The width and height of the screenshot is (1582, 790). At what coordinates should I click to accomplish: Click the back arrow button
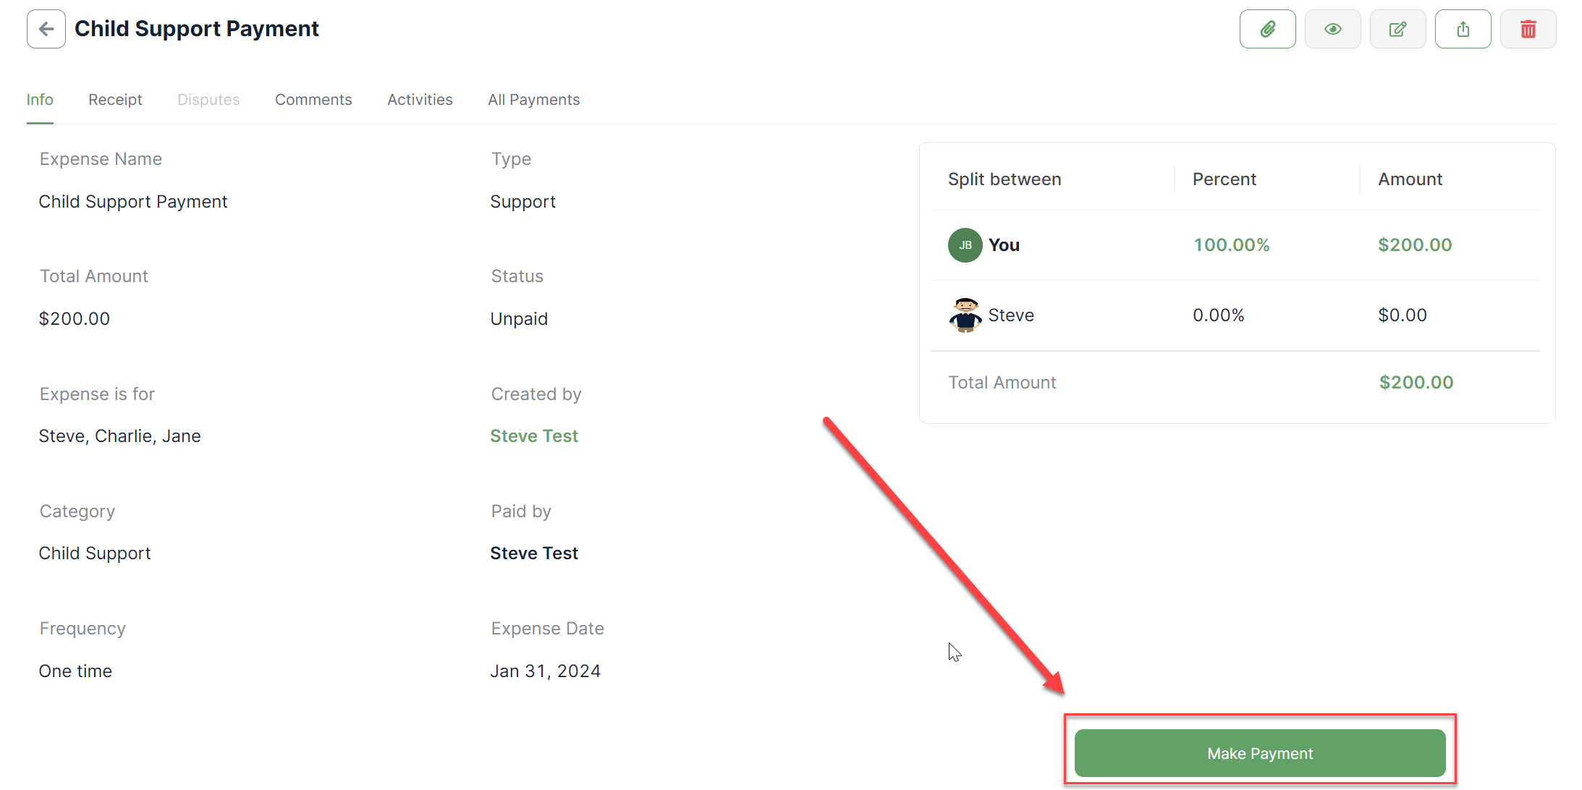pos(46,29)
